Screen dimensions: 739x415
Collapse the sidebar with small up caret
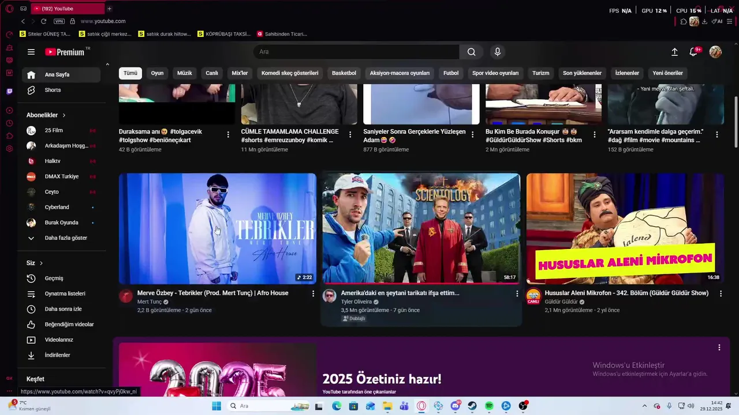click(107, 64)
